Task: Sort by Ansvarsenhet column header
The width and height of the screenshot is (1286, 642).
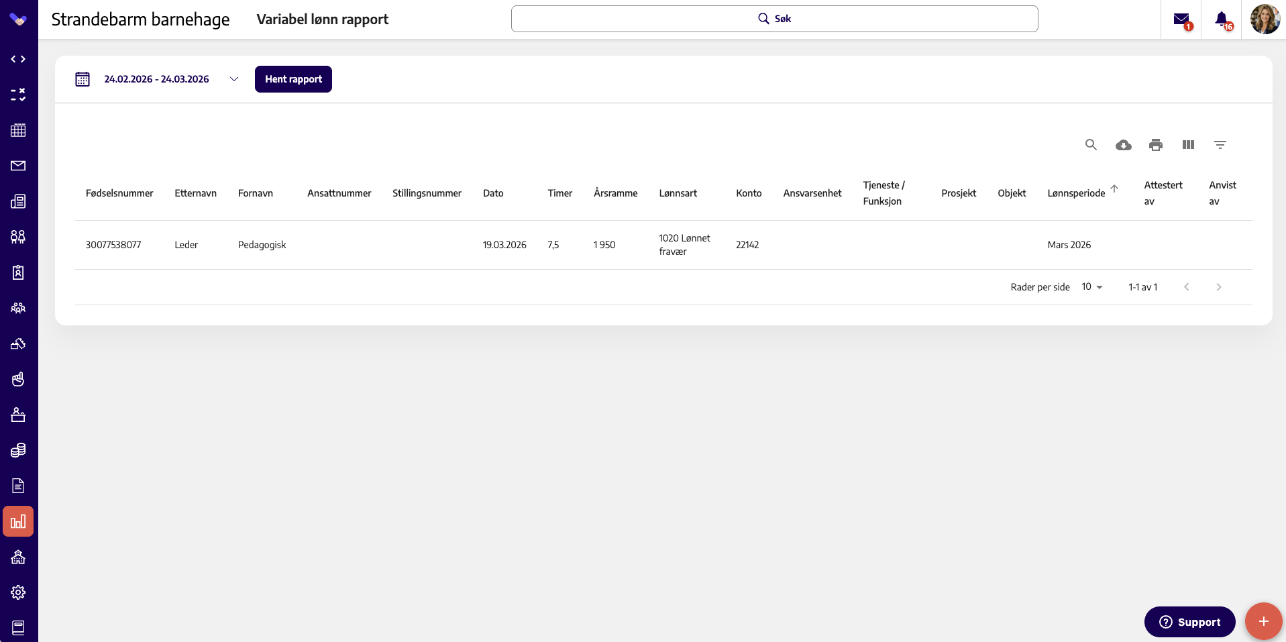Action: pos(812,193)
